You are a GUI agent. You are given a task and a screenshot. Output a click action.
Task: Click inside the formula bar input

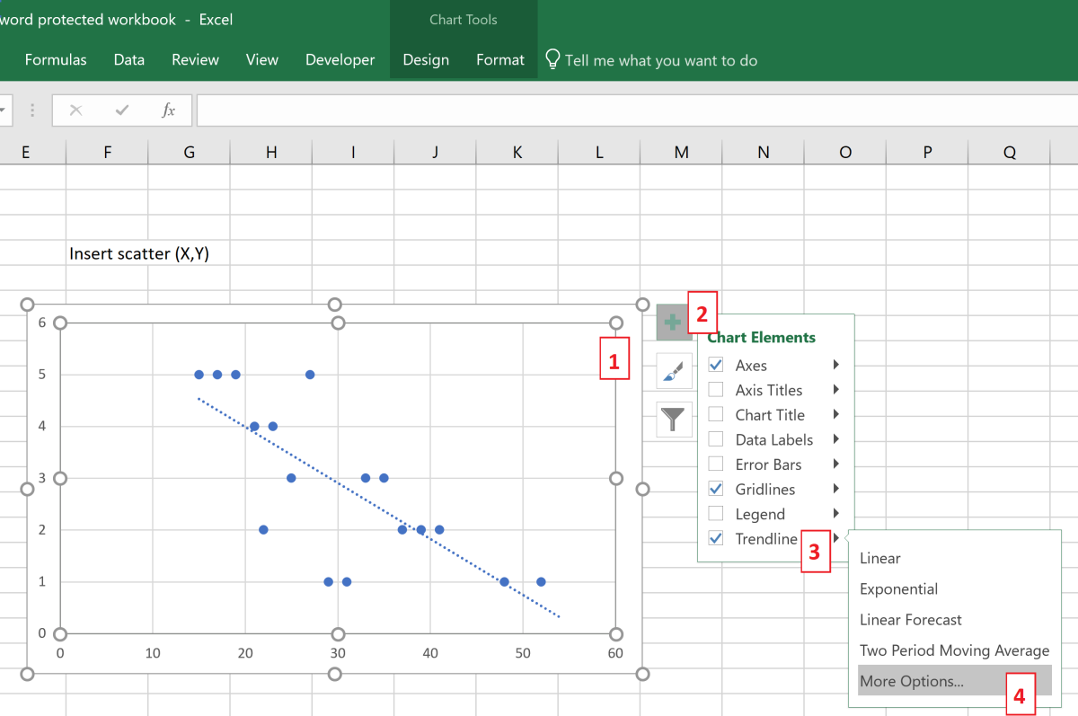[629, 110]
